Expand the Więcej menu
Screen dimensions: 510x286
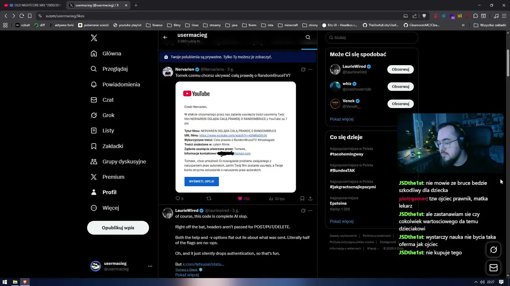pyautogui.click(x=105, y=208)
